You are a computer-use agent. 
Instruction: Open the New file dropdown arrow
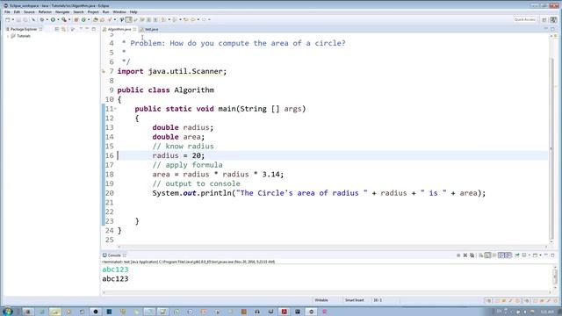pyautogui.click(x=13, y=19)
